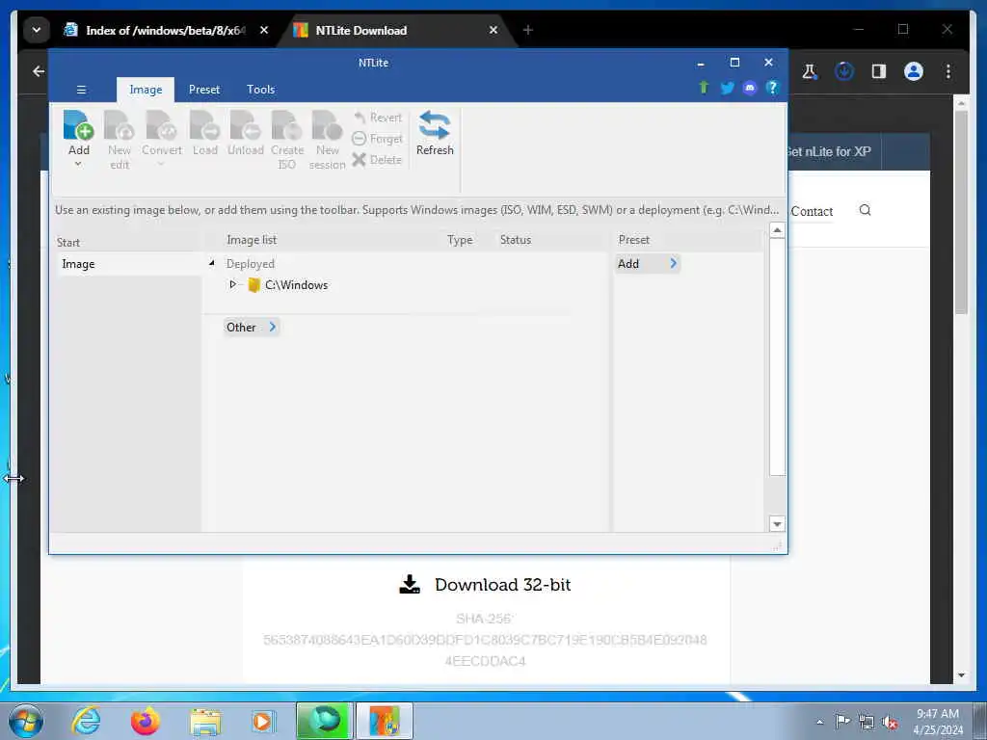Expand the Other image options
This screenshot has height=740, width=987.
252,328
